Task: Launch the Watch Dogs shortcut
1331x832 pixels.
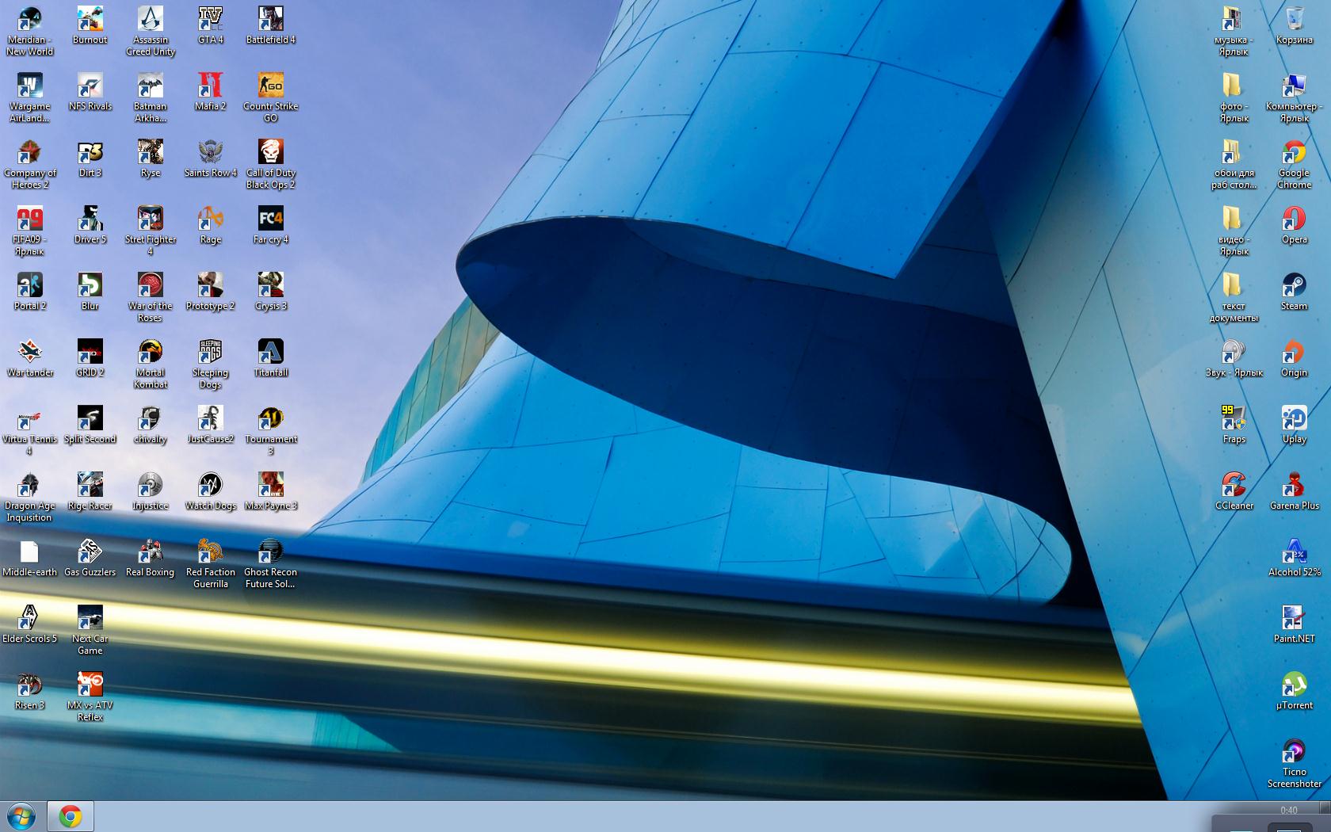Action: point(211,491)
